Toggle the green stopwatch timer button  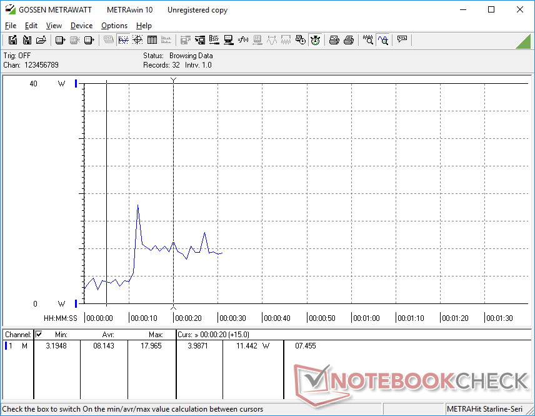coord(315,40)
